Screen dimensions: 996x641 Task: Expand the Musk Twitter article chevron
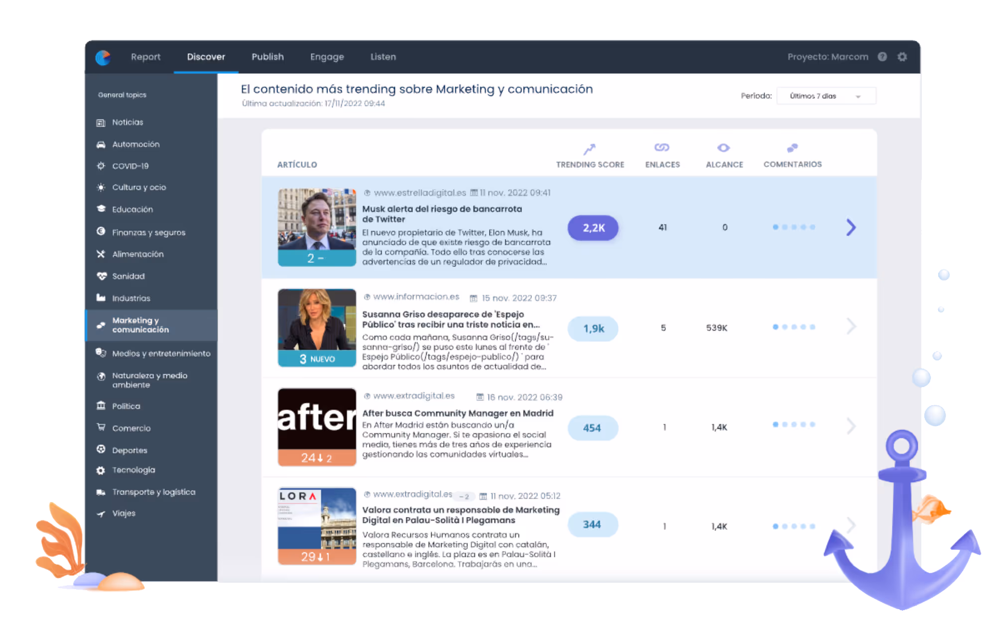851,228
